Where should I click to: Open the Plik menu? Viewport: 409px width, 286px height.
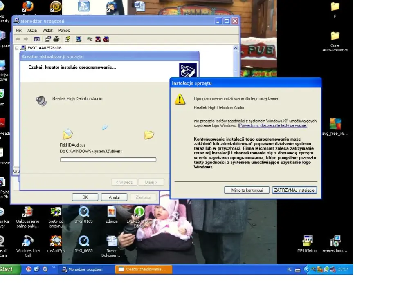click(x=19, y=31)
